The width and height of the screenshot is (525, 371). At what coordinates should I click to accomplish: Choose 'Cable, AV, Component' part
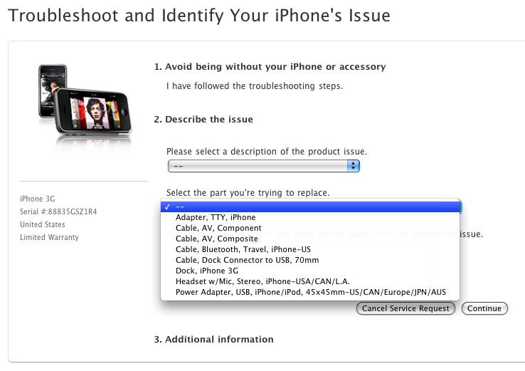pos(310,229)
